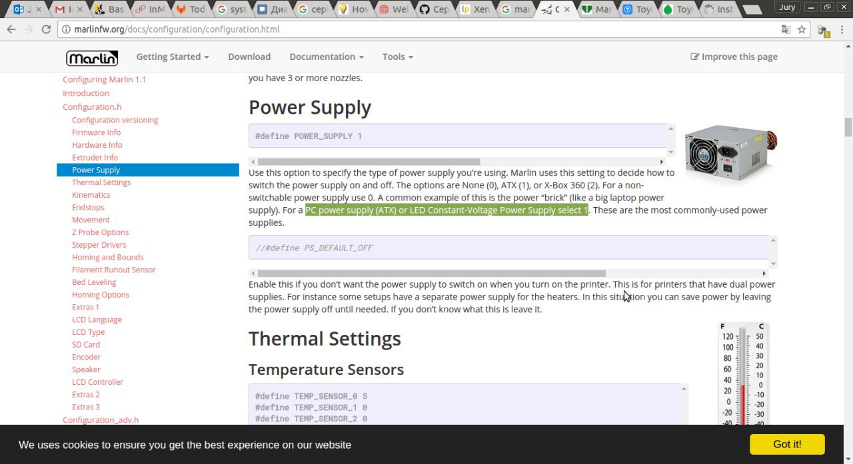Viewport: 853px width, 464px height.
Task: Click the Marlin logo in the navbar
Action: coord(92,58)
